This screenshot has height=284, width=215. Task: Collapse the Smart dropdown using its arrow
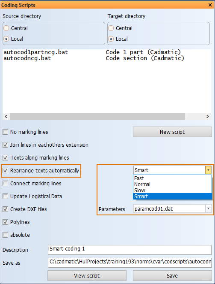(208, 170)
